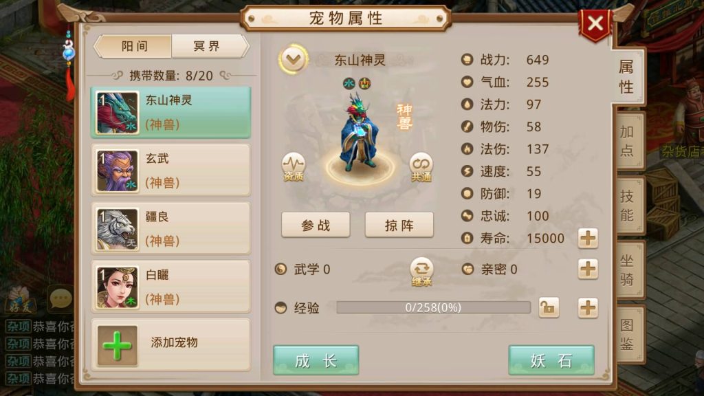This screenshot has height=396, width=704.
Task: Add experience with 经验 plus button
Action: click(x=588, y=308)
